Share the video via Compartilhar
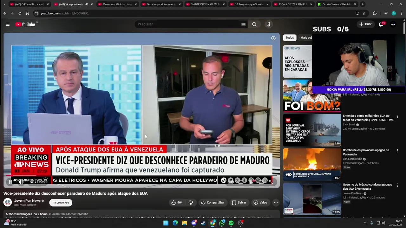Image resolution: width=406 pixels, height=228 pixels. point(213,203)
